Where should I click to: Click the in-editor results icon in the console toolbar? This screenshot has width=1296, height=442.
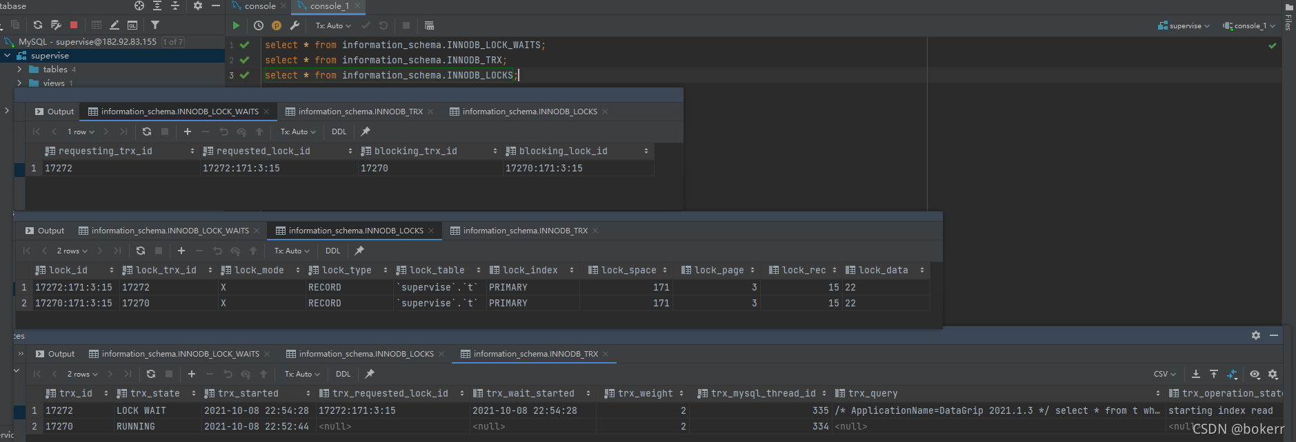click(429, 25)
